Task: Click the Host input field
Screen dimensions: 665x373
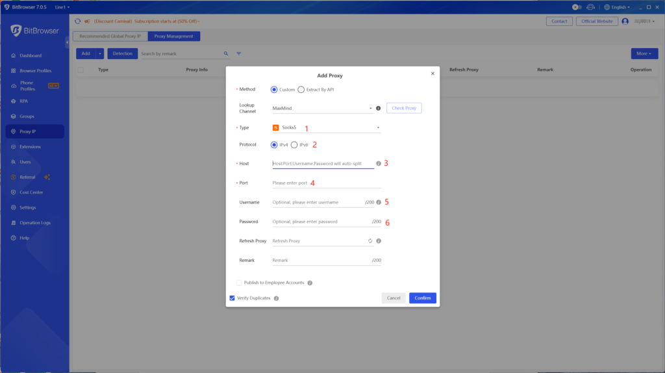Action: [x=323, y=163]
